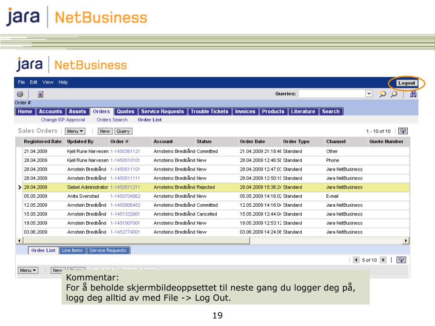Image resolution: width=435 pixels, height=326 pixels.
Task: Click the reports clipboard icon in toolbar
Action: tap(40, 94)
